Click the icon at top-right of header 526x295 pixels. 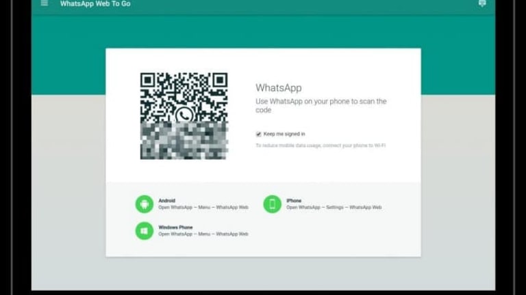coord(482,3)
